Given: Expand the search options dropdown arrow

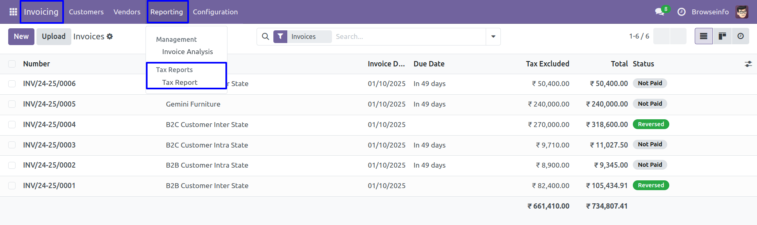Looking at the screenshot, I should tap(493, 36).
